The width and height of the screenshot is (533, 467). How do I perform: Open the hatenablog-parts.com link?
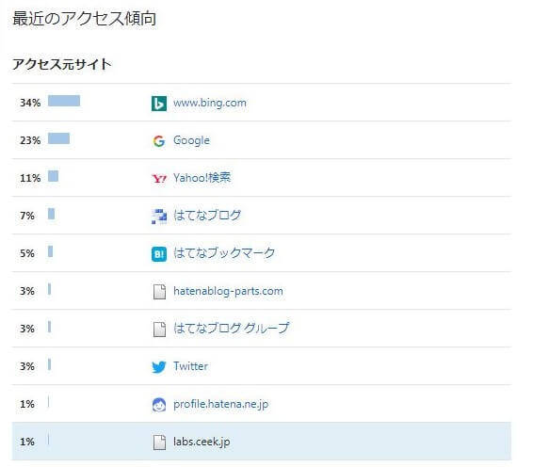click(x=228, y=291)
